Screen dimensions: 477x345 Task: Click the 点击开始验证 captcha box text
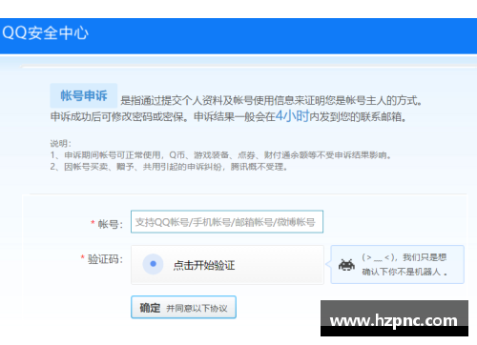(204, 265)
